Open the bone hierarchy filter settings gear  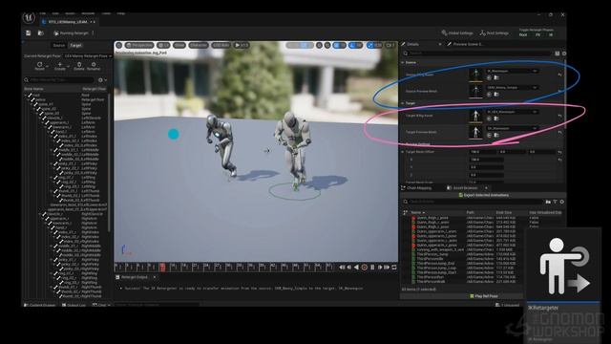tap(101, 80)
